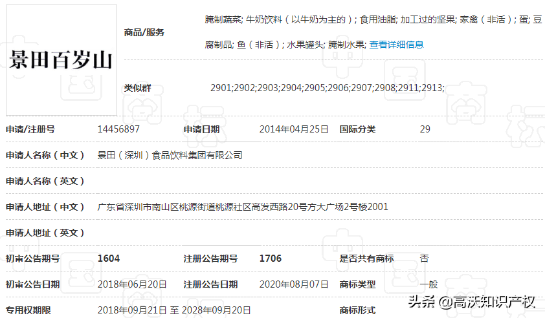Click goods text line starting 腌制蔬菜; 牛奶饮料
Screen dimensions: 545x318
373,19
